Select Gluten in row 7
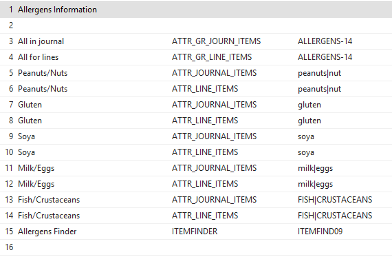The image size is (392, 257). click(x=30, y=105)
